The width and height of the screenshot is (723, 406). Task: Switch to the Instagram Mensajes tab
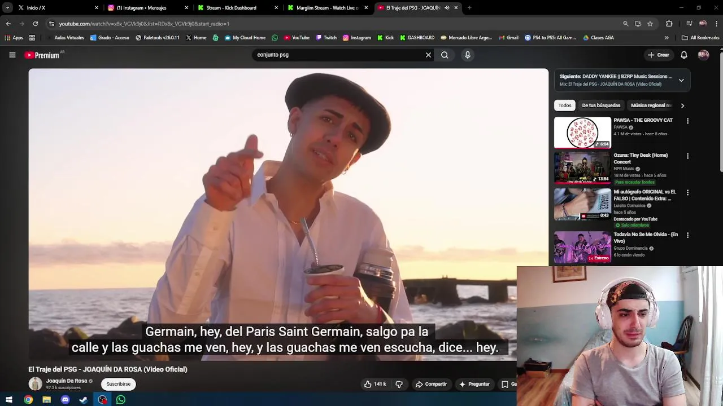(148, 8)
